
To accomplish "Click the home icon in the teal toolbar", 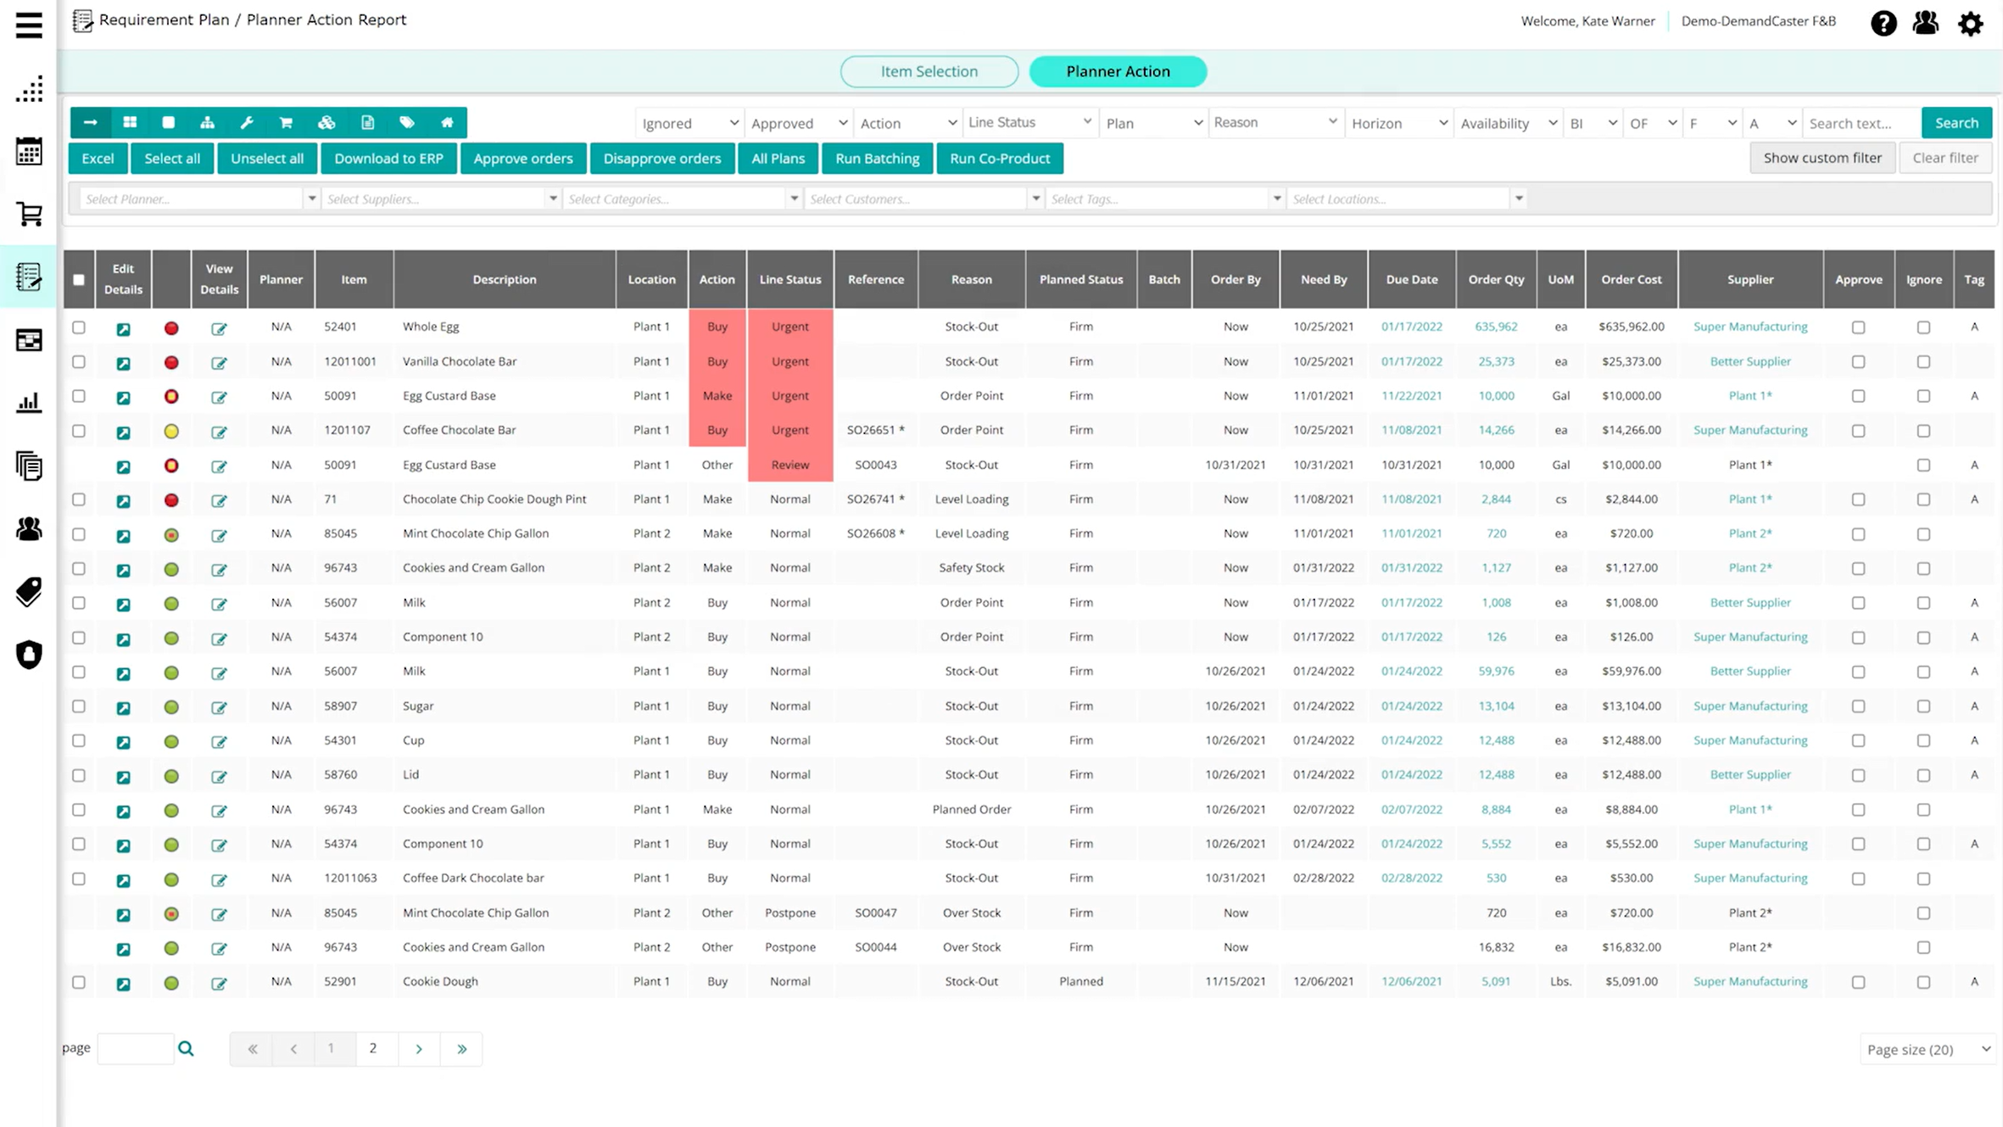I will tap(447, 123).
